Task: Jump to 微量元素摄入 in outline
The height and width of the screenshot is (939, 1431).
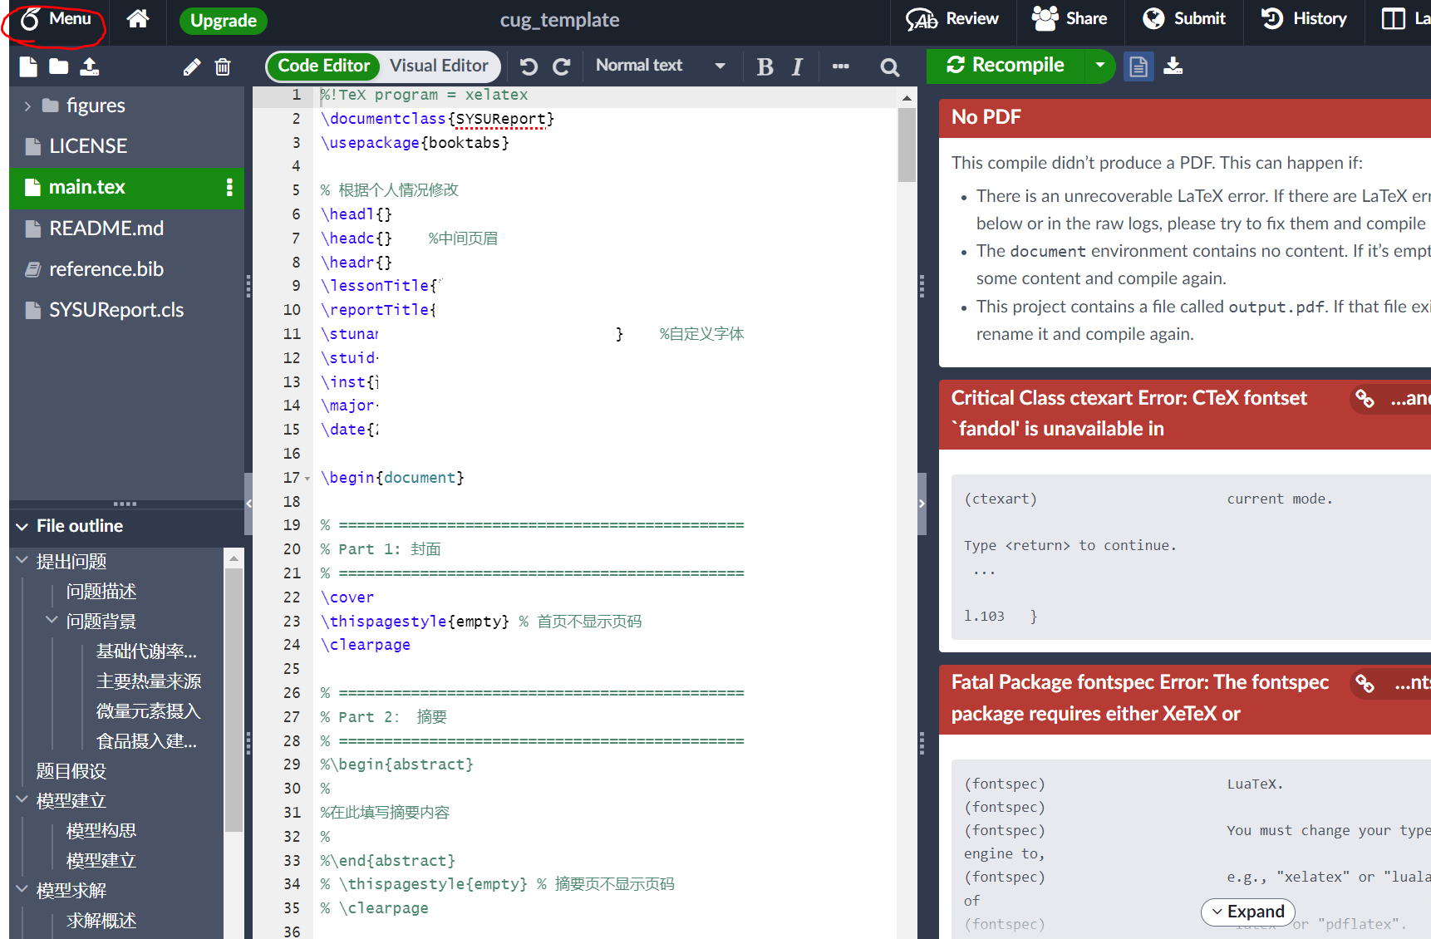Action: (149, 711)
